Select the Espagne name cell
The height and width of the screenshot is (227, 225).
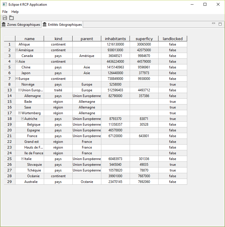29,130
